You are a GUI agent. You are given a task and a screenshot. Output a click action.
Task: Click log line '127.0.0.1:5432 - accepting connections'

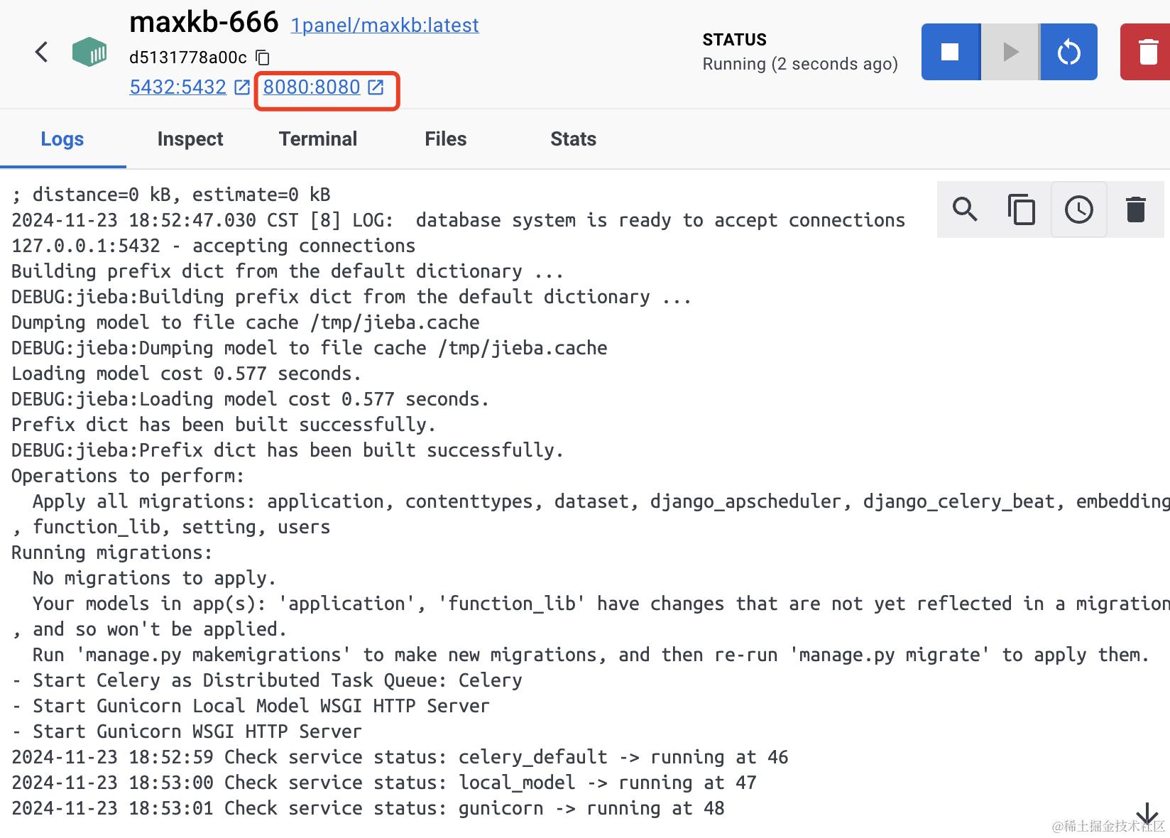click(214, 246)
